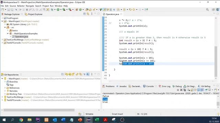Viewport: 220px width, 123px height.
Task: Collapse the MainProject node in Package Explorer
Action: tap(2, 21)
